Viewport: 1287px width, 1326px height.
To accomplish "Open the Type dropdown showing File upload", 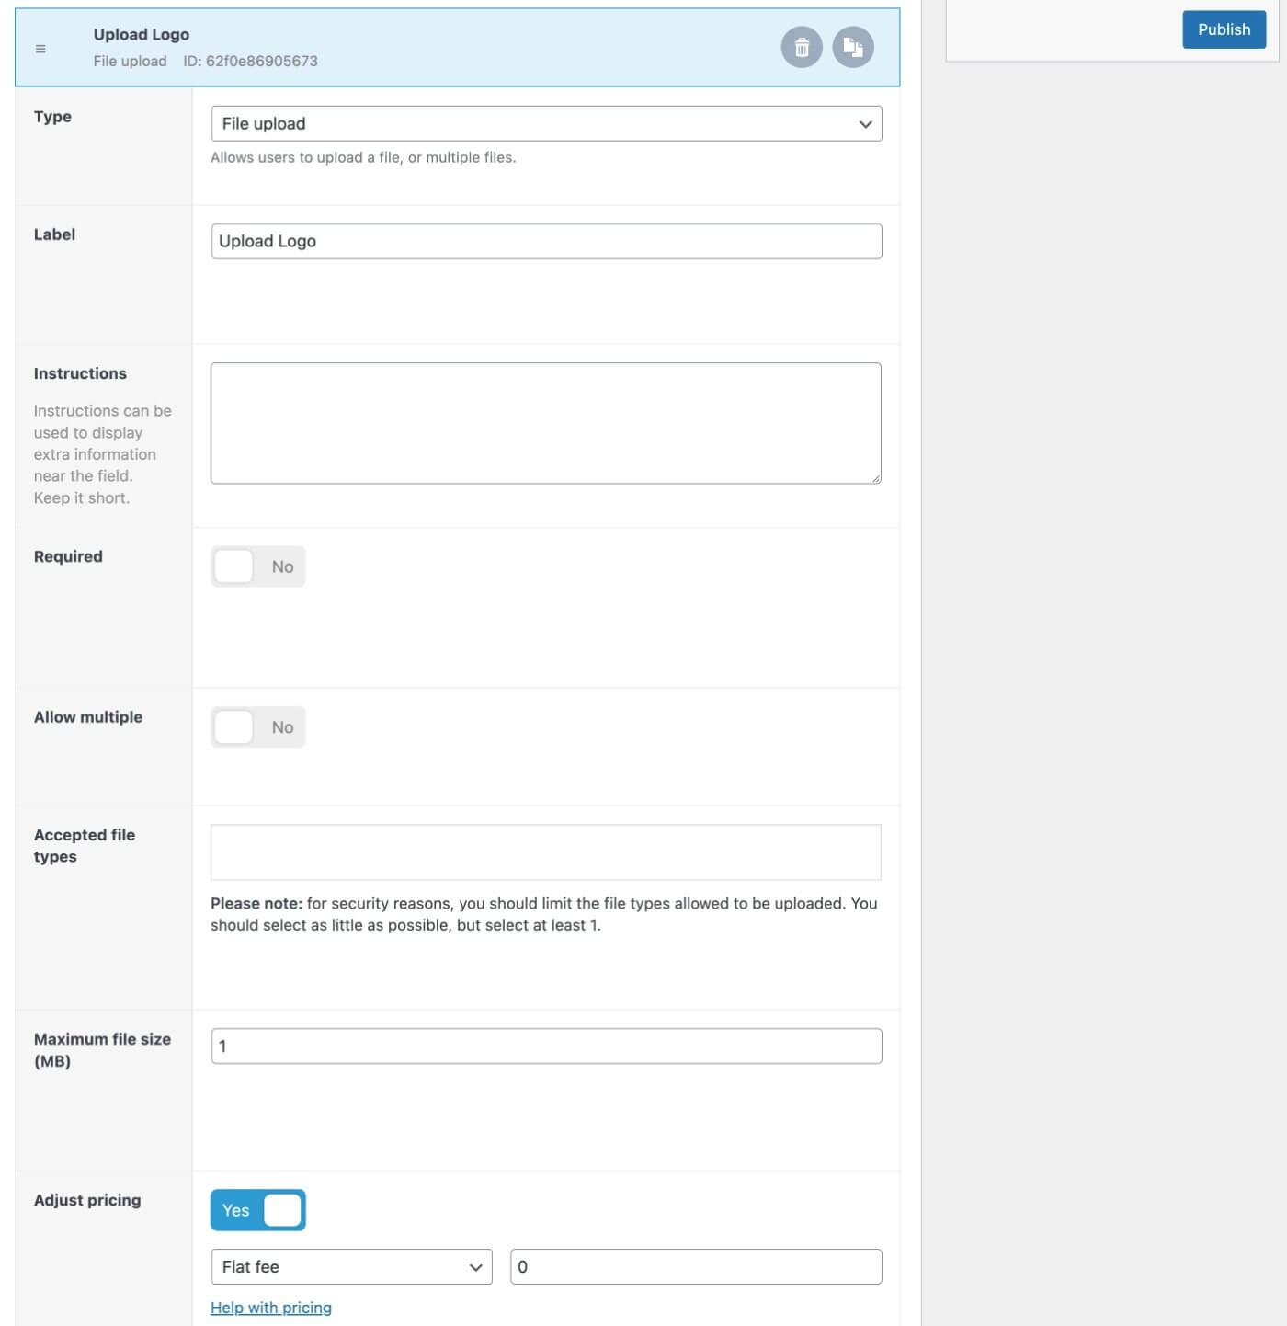I will [546, 123].
